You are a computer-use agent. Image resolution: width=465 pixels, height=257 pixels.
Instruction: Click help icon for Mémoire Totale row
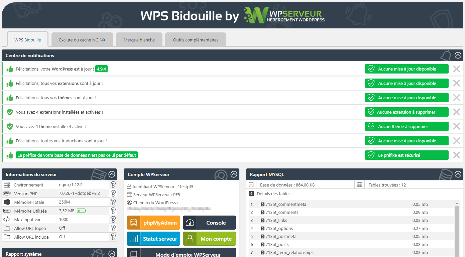[113, 202]
